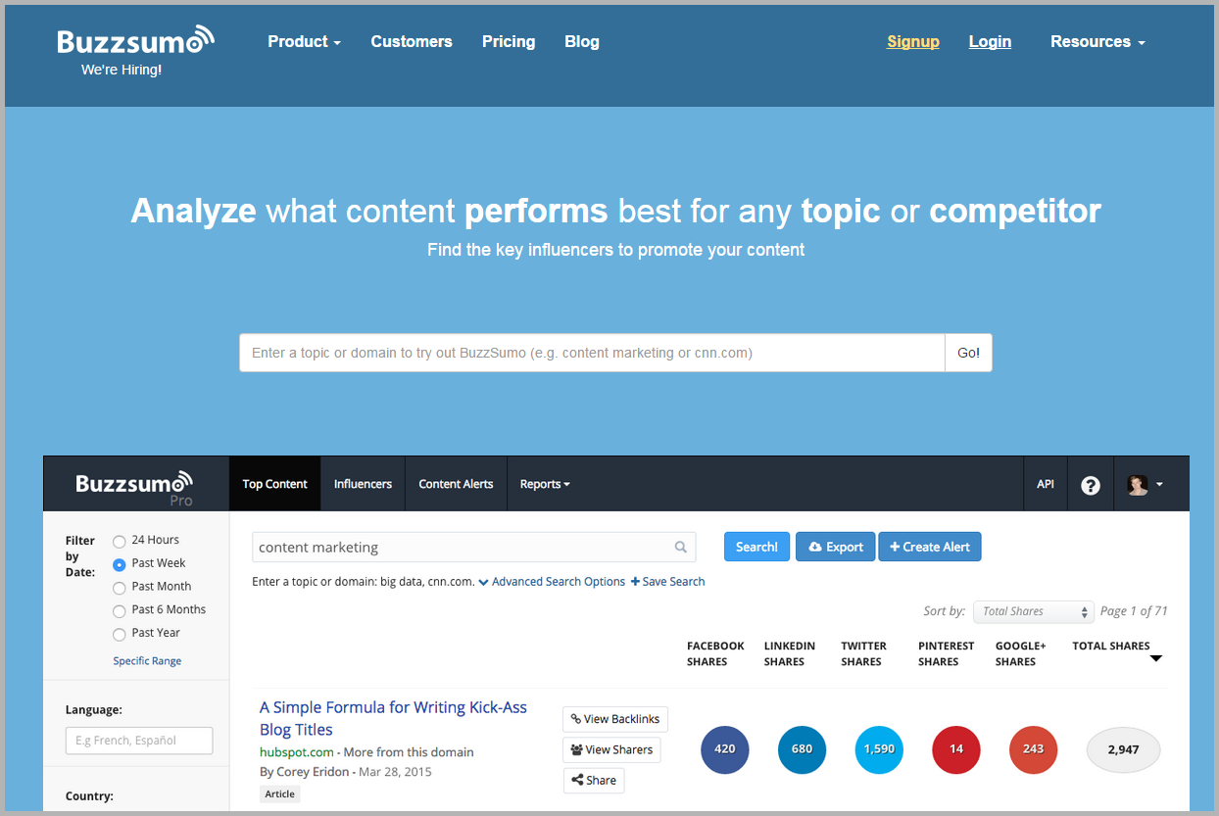Click the Google+ shares circle showing 243

pos(1034,749)
